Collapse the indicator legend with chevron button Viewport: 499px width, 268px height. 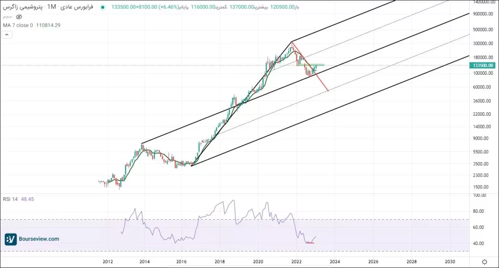(7, 35)
